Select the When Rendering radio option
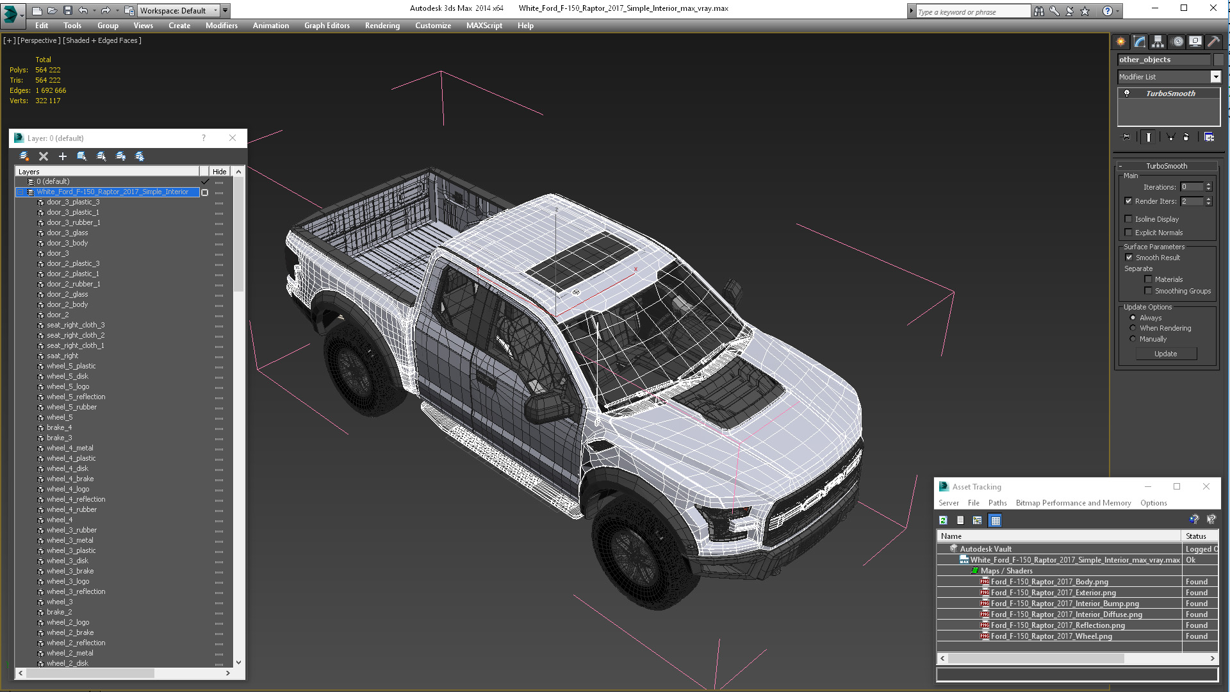1230x692 pixels. point(1133,328)
